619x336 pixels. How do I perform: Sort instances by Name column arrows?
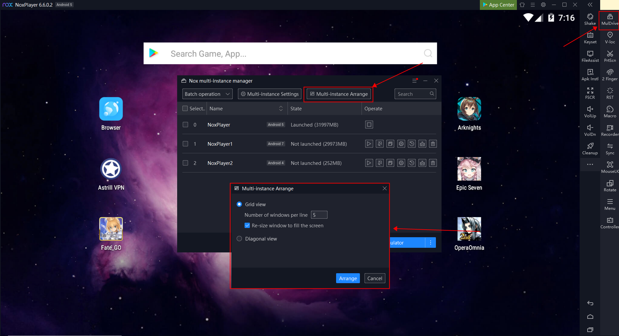point(281,108)
